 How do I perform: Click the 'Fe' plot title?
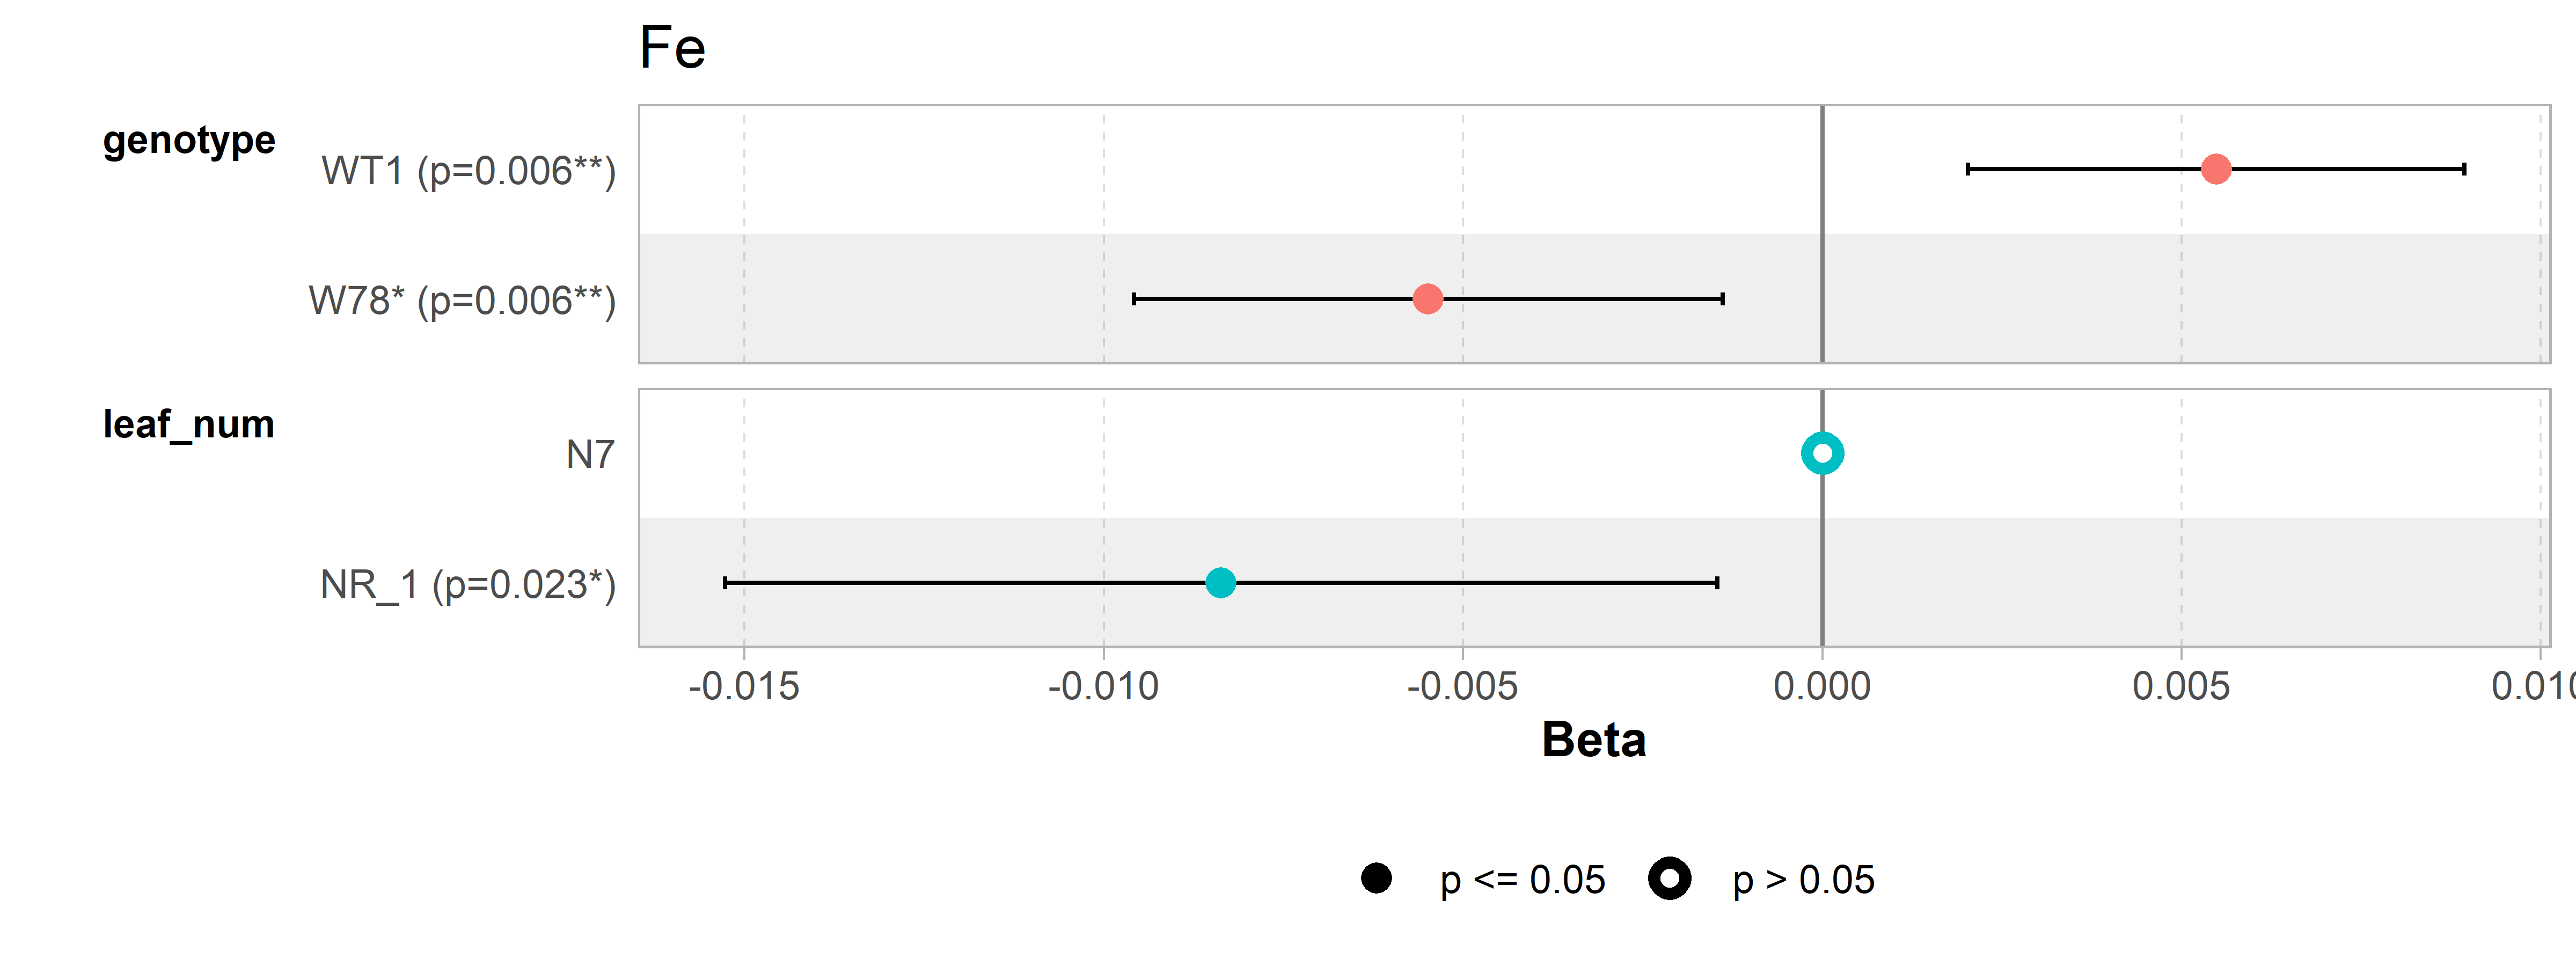point(672,48)
